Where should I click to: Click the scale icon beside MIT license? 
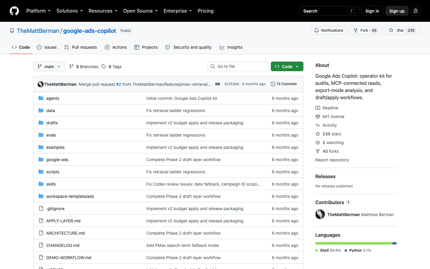tap(318, 117)
